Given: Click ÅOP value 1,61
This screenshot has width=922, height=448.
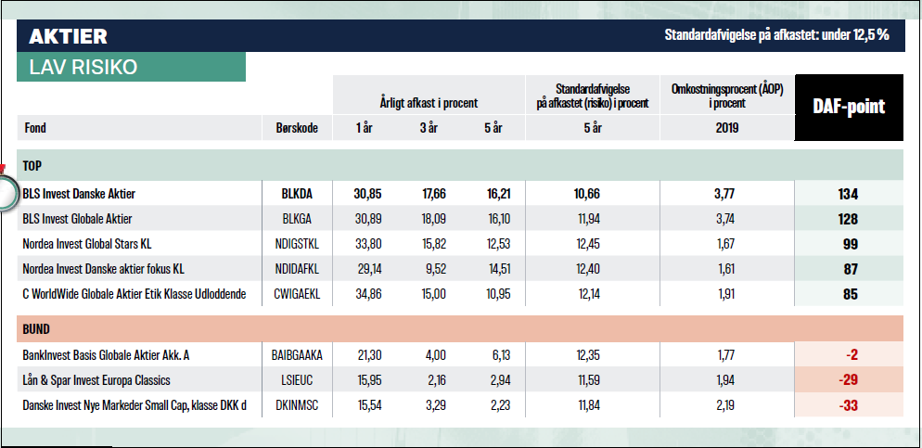Looking at the screenshot, I should 725,269.
